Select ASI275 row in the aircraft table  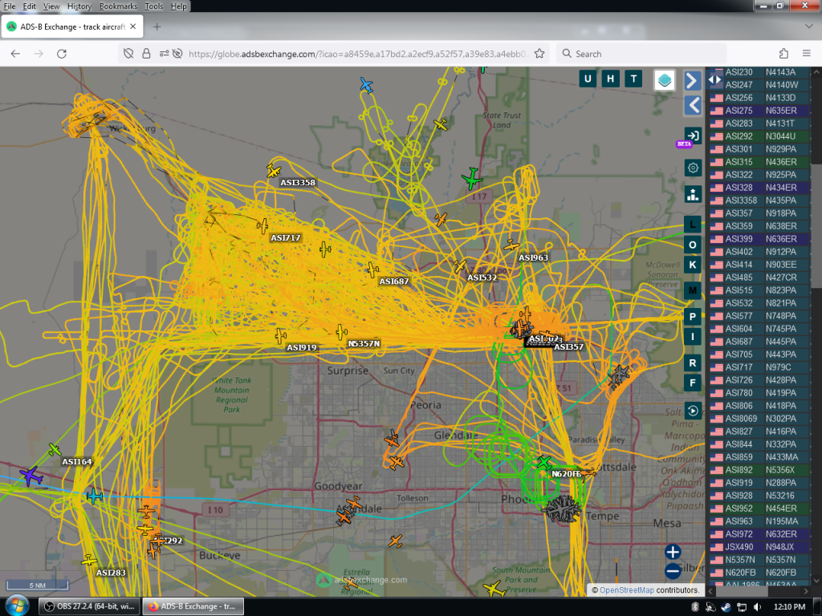(x=759, y=111)
